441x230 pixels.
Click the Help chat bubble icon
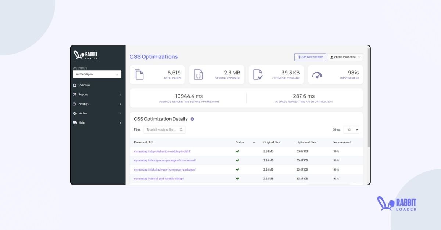[76, 123]
